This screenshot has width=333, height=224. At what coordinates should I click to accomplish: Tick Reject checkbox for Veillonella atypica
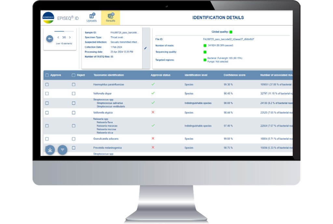coord(73,113)
